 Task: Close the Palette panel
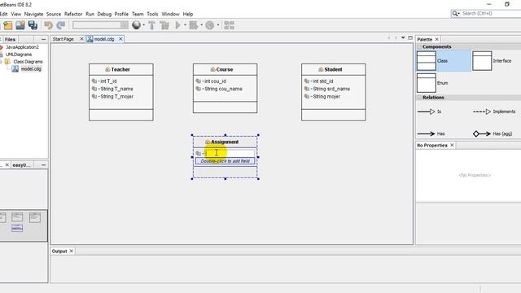(437, 39)
